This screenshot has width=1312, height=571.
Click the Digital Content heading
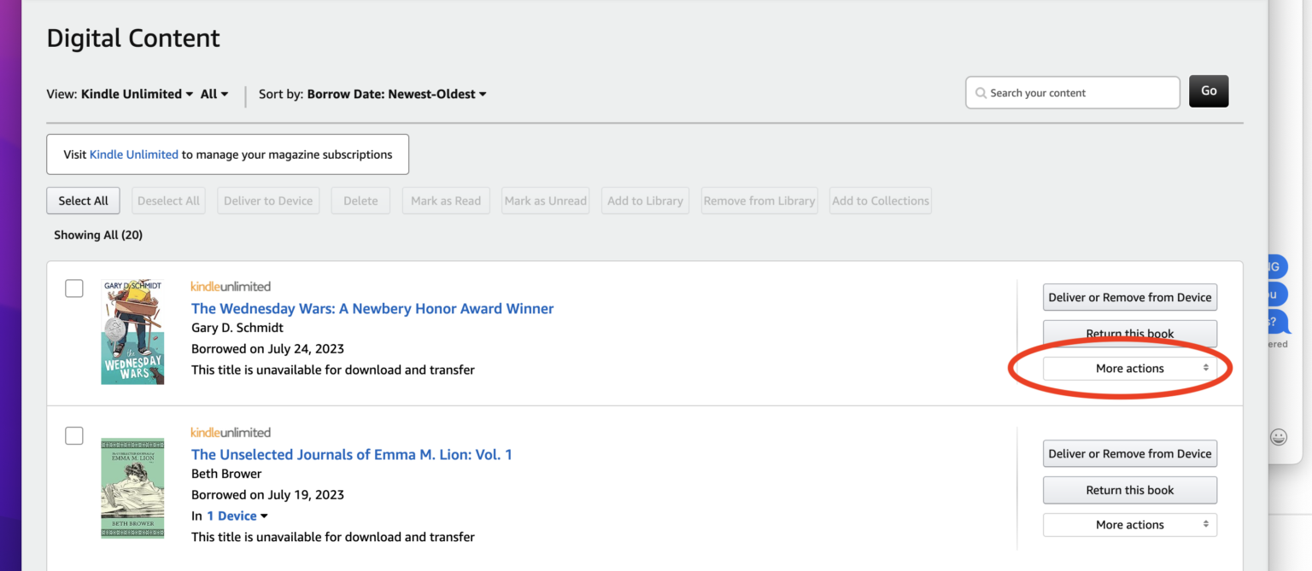pyautogui.click(x=133, y=38)
